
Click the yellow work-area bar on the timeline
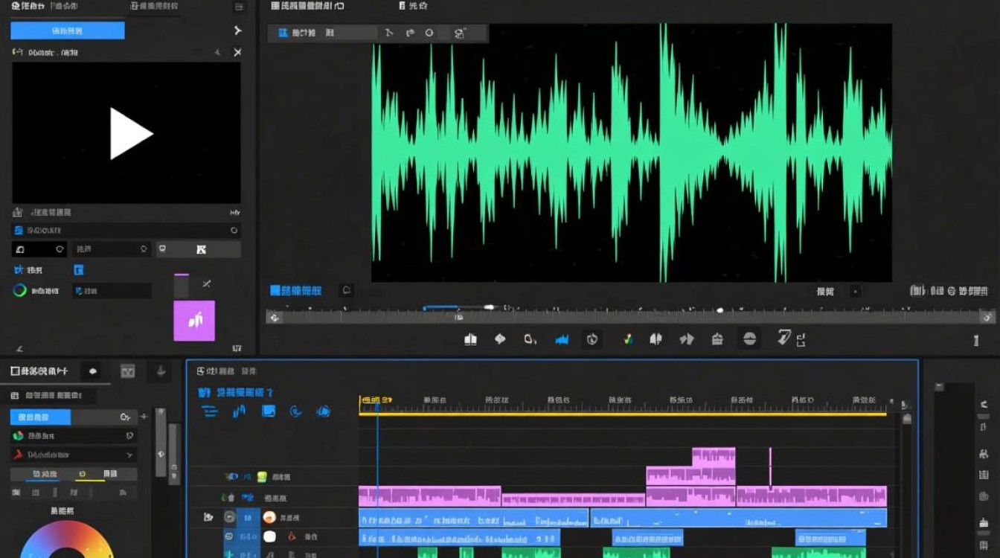point(623,414)
